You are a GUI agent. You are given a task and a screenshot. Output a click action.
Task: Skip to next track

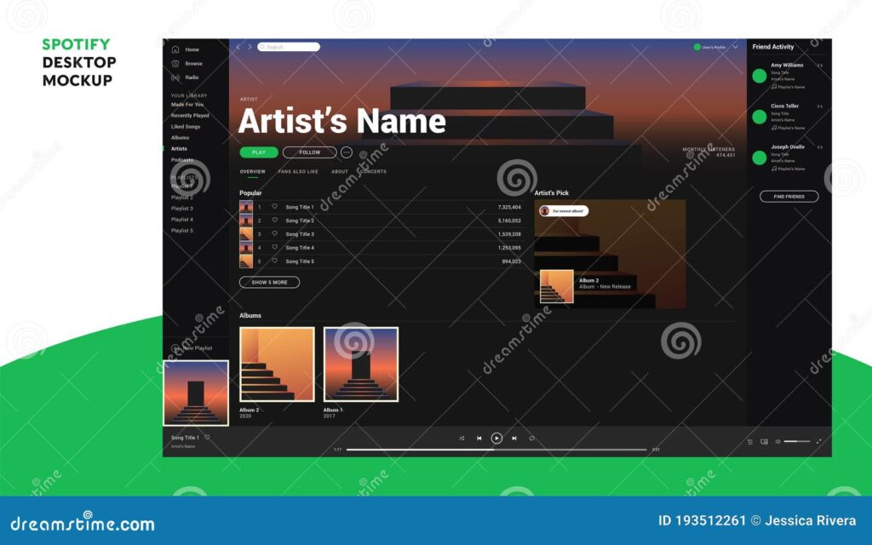pyautogui.click(x=514, y=439)
